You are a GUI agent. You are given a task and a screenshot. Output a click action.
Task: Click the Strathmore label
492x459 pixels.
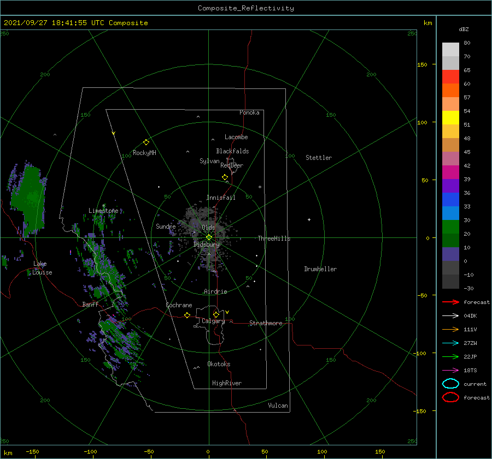(266, 323)
